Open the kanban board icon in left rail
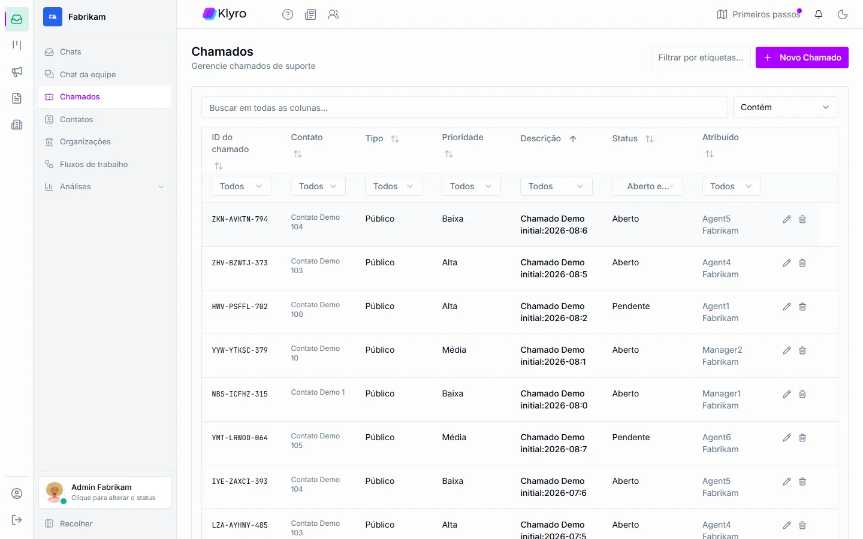The image size is (863, 539). 17,46
